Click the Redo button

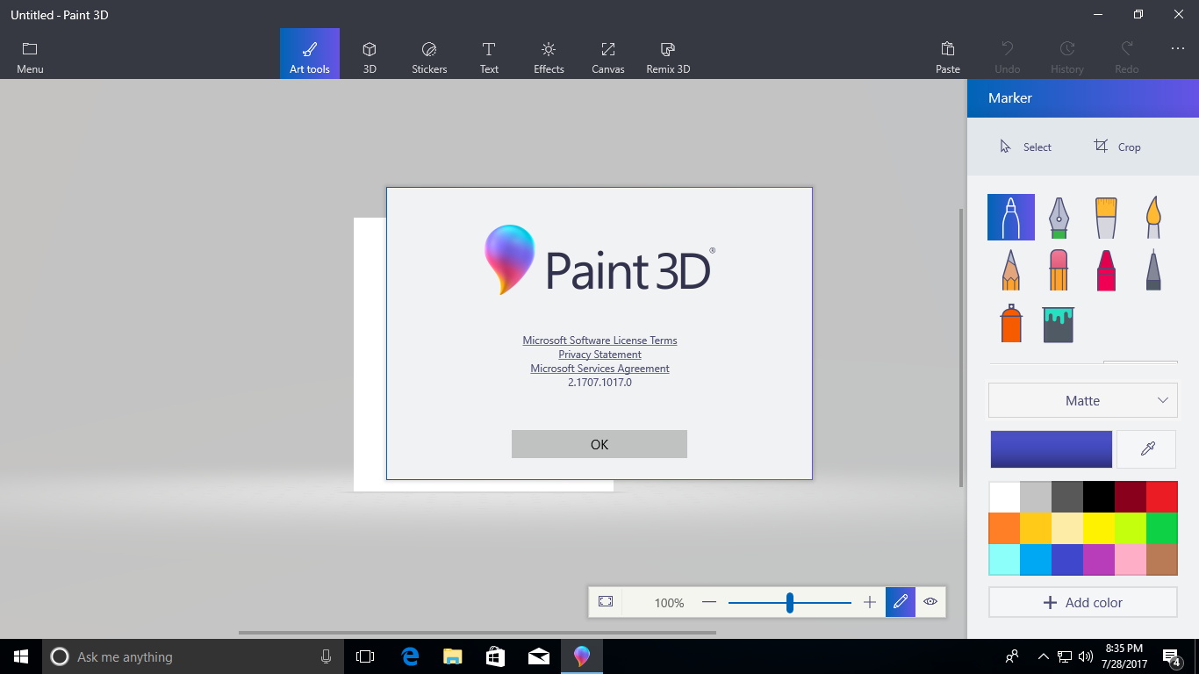(1127, 57)
